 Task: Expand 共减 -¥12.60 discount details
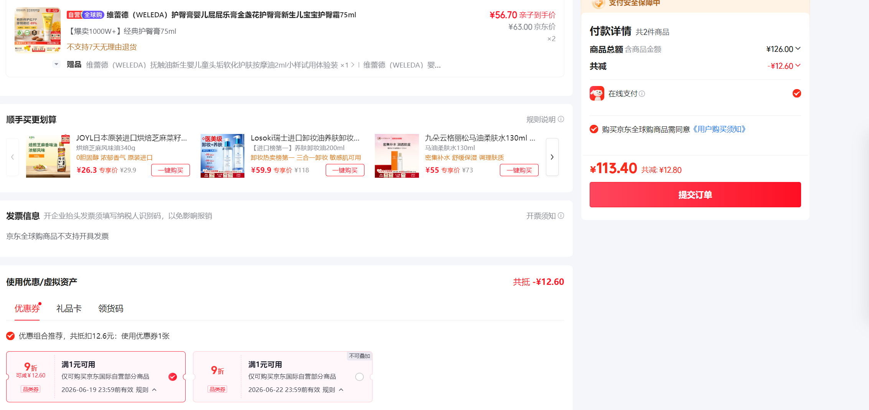tap(798, 65)
